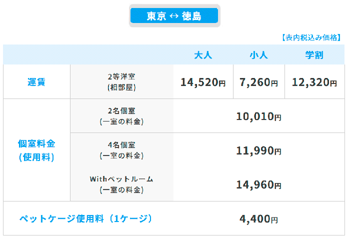Click the 2名個室 room type cell
The image size is (350, 238).
click(121, 116)
